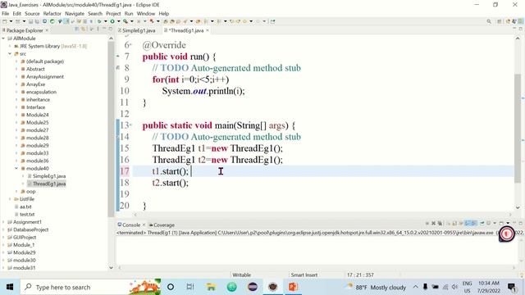Open the New file dropdown arrow
The height and width of the screenshot is (295, 525).
[x=11, y=21]
